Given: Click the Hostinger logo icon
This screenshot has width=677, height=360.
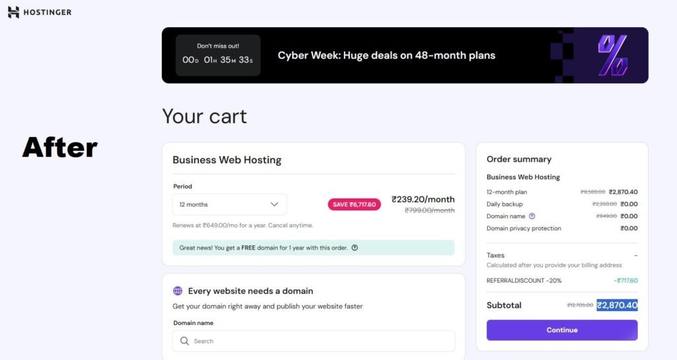Looking at the screenshot, I should pyautogui.click(x=13, y=12).
